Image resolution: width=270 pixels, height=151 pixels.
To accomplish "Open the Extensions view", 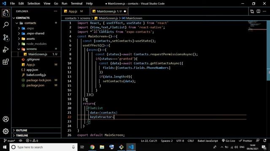I will click(5, 62).
